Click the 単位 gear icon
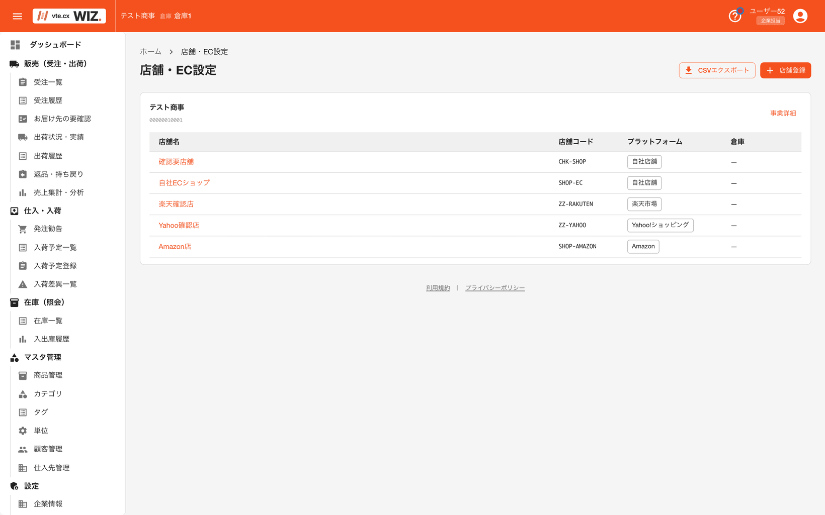Image resolution: width=825 pixels, height=515 pixels. (23, 431)
